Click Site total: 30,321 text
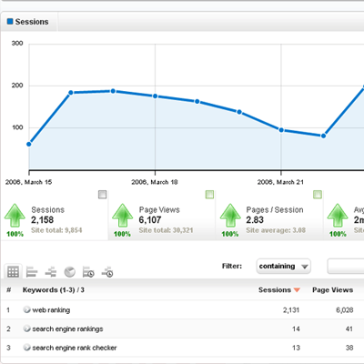This screenshot has height=364, width=364. click(x=166, y=230)
